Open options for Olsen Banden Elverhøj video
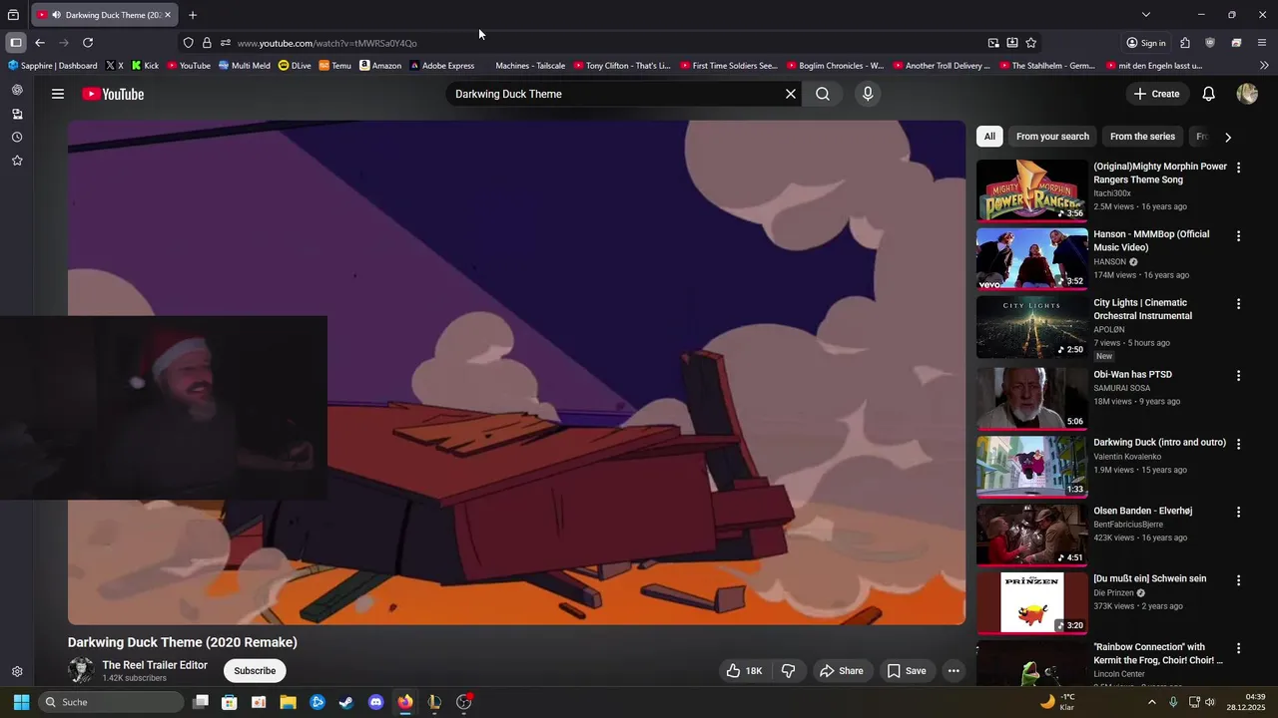This screenshot has height=718, width=1278. 1238,512
